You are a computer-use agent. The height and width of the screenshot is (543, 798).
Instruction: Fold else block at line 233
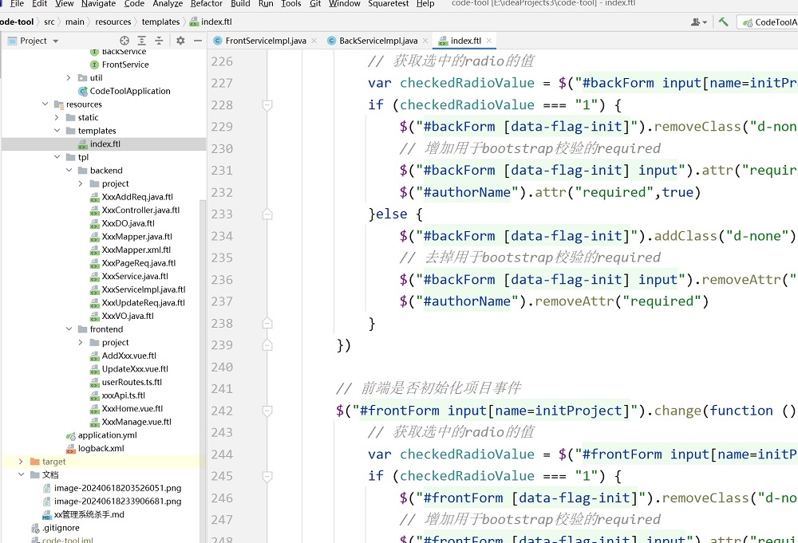tap(267, 214)
